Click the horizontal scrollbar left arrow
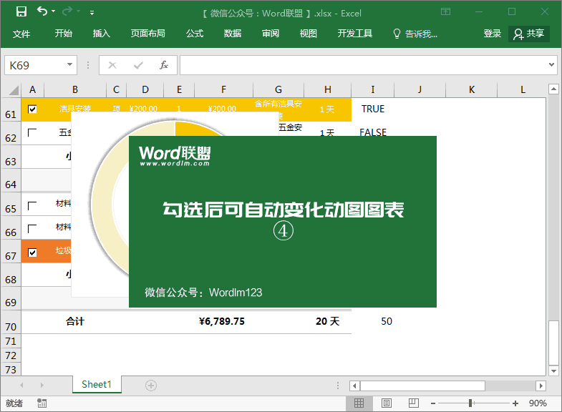This screenshot has height=412, width=562. tap(354, 386)
